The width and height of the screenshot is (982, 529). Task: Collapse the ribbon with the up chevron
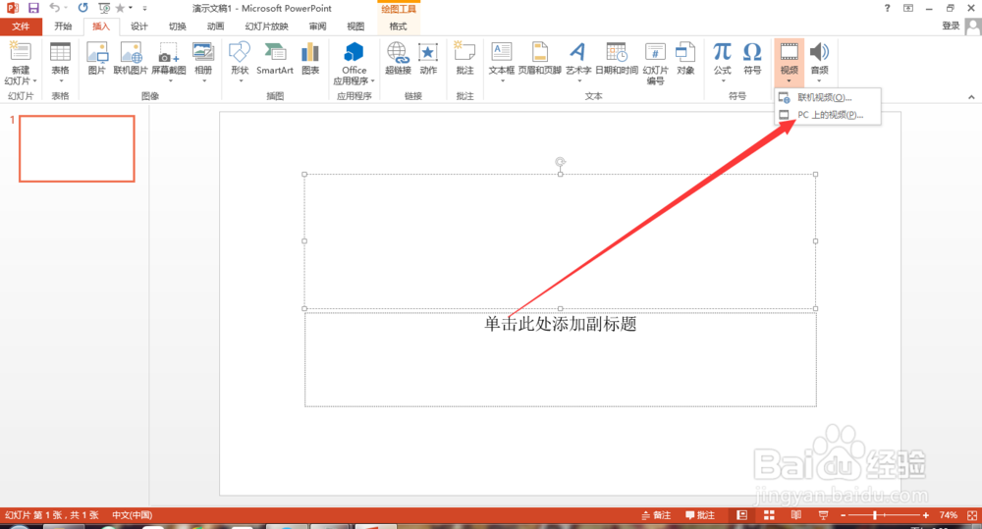pyautogui.click(x=971, y=97)
